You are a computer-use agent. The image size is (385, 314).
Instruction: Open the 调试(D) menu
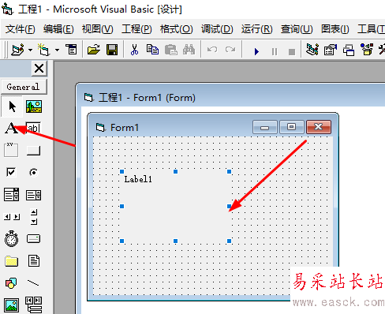[x=217, y=29]
